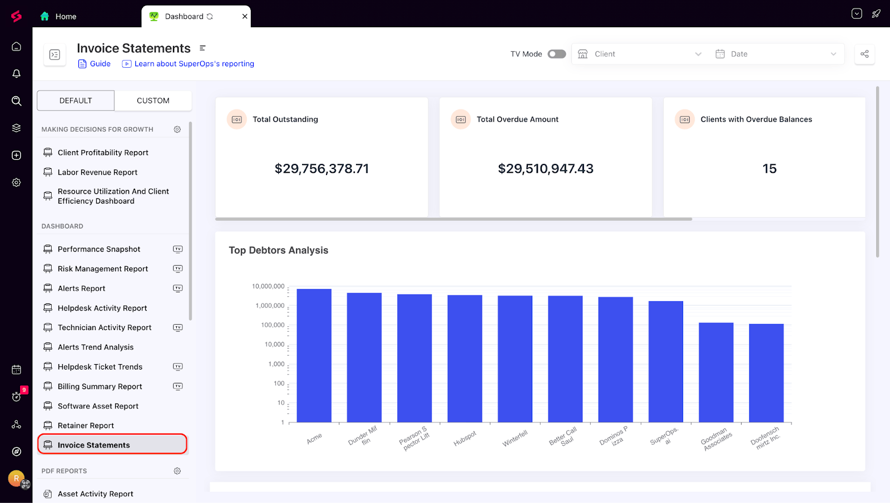Open the Guide link
Screen dimensions: 890x503
point(95,64)
